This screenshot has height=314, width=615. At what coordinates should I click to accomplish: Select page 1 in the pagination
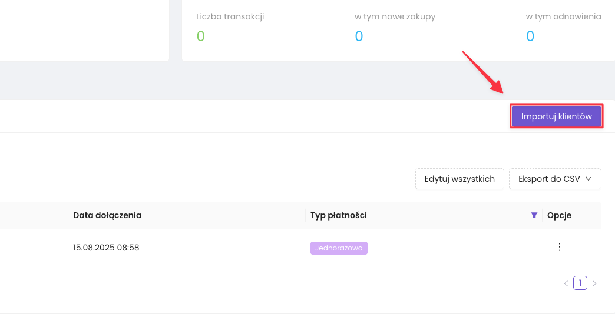(x=580, y=283)
